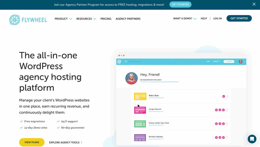Click the add collaborator plus on Nimble Needle
260x147 pixels.
click(x=227, y=137)
